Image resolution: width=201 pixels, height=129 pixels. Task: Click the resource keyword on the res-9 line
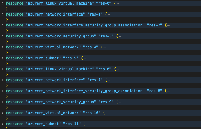pyautogui.click(x=15, y=102)
